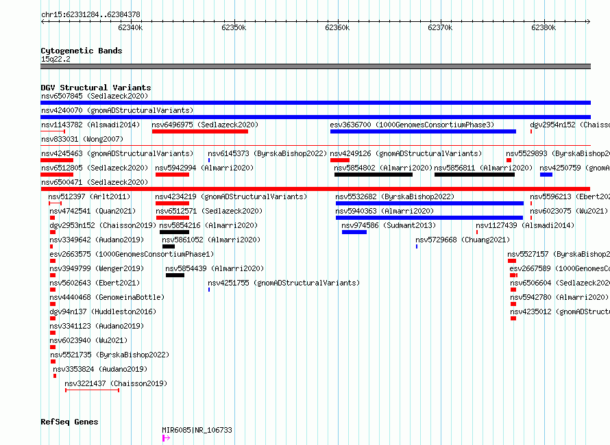Select nsv6145373 (ByrskaBishop2022) label
This screenshot has height=445, width=610.
[267, 153]
